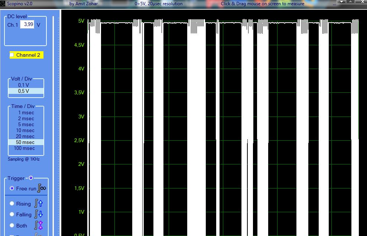Screen dimensions: 367x236
Task: Click the Falling edge down-arrow icon
Action: tap(39, 214)
